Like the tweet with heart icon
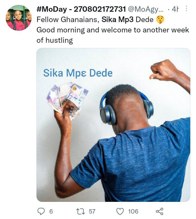Image resolution: width=196 pixels, height=219 pixels. click(x=120, y=211)
